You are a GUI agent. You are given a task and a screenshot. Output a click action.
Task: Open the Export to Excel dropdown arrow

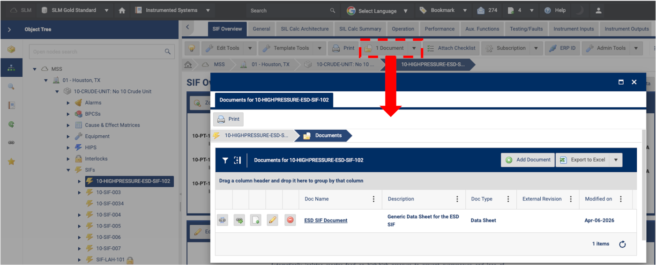[x=616, y=160]
